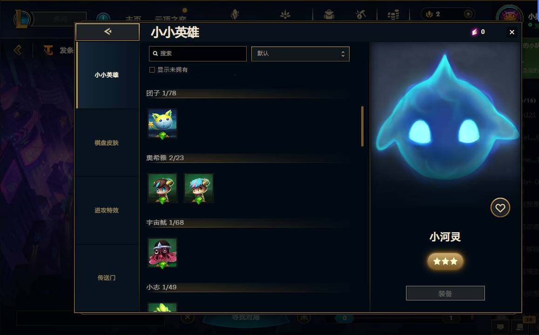Click the back arrow at panel top
The height and width of the screenshot is (335, 539).
pyautogui.click(x=108, y=32)
